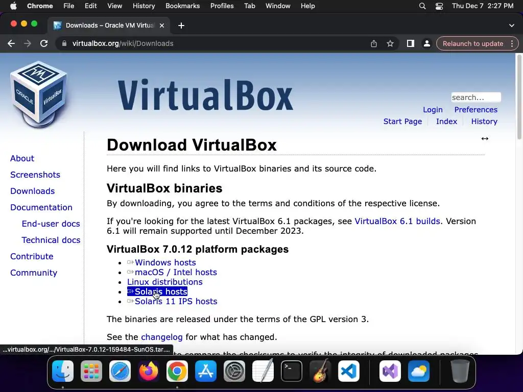The height and width of the screenshot is (392, 523).
Task: Open System Settings in the Dock
Action: tap(234, 371)
